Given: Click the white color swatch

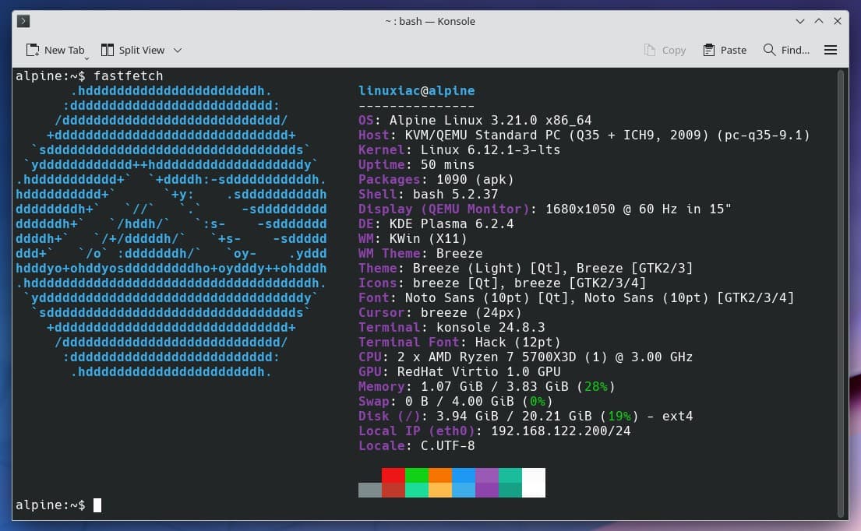Looking at the screenshot, I should [534, 481].
